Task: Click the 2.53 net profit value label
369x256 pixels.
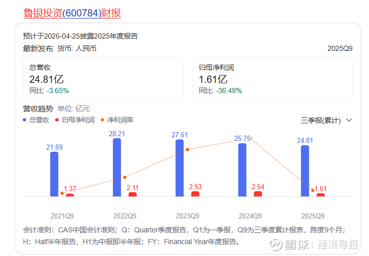Action: tap(196, 187)
